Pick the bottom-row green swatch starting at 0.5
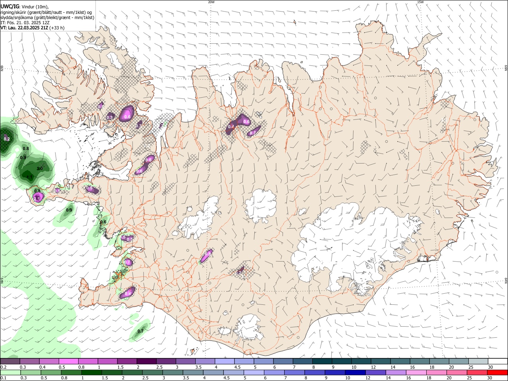The image size is (508, 381). click(51, 372)
